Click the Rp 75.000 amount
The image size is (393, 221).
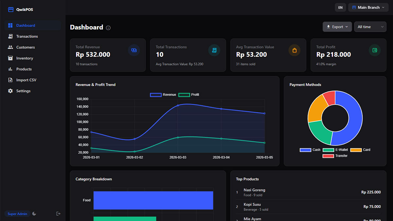372,207
